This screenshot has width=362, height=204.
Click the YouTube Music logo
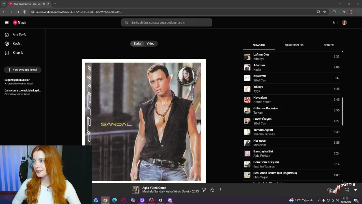pyautogui.click(x=20, y=23)
